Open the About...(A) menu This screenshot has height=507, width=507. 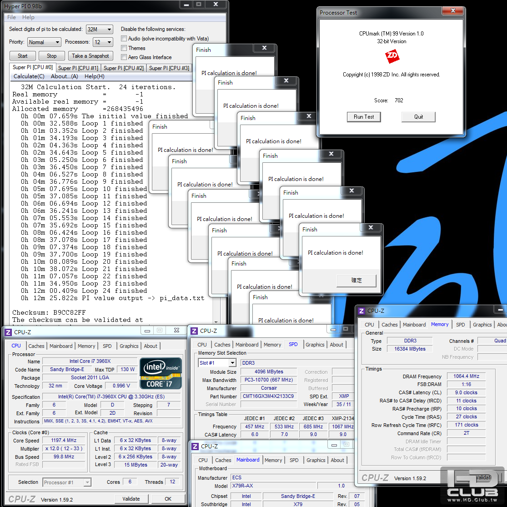click(65, 76)
